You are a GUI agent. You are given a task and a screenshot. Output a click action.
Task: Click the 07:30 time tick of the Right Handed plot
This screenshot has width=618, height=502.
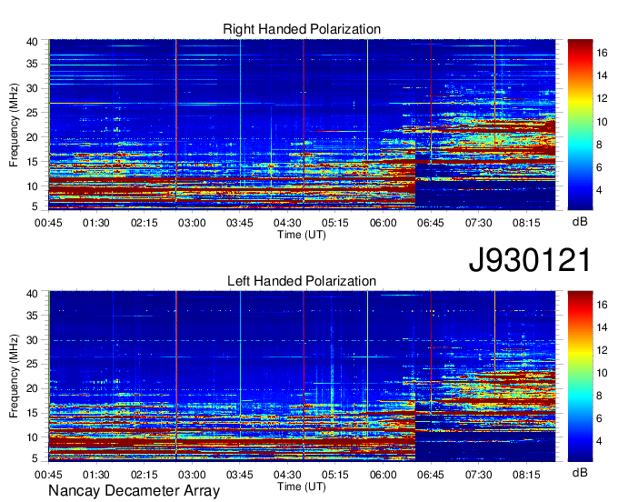pos(478,223)
